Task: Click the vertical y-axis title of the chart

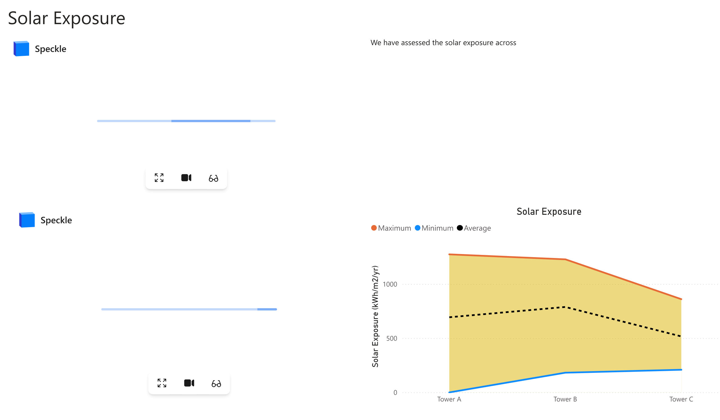Action: [x=375, y=316]
